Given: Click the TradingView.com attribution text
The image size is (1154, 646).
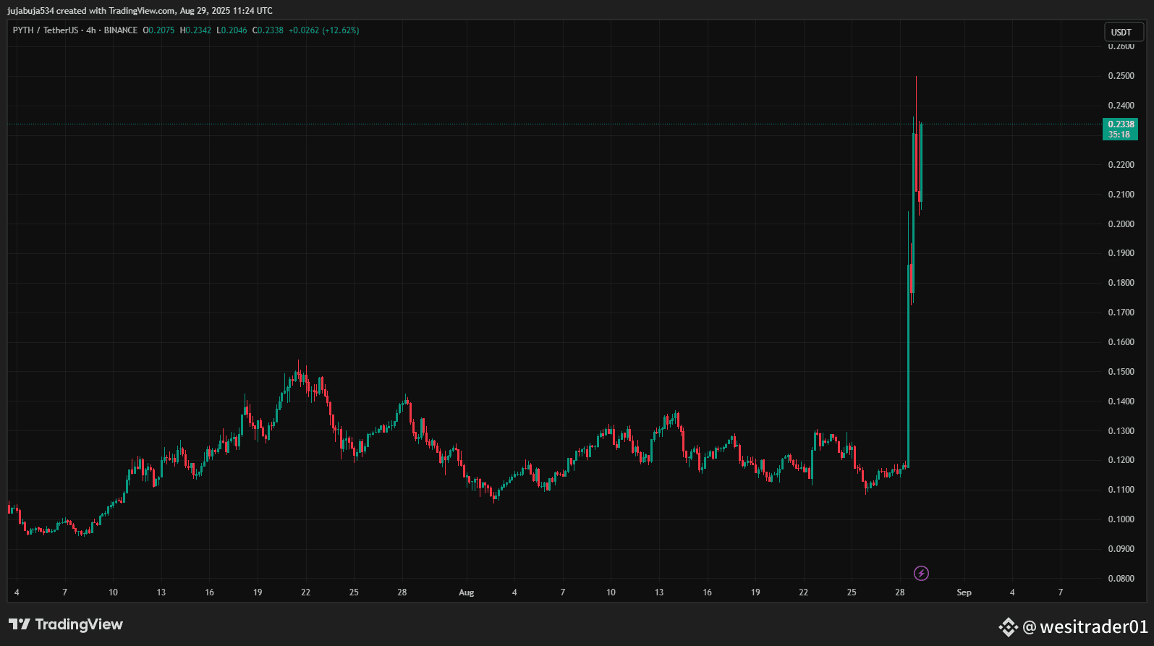Looking at the screenshot, I should 142,11.
